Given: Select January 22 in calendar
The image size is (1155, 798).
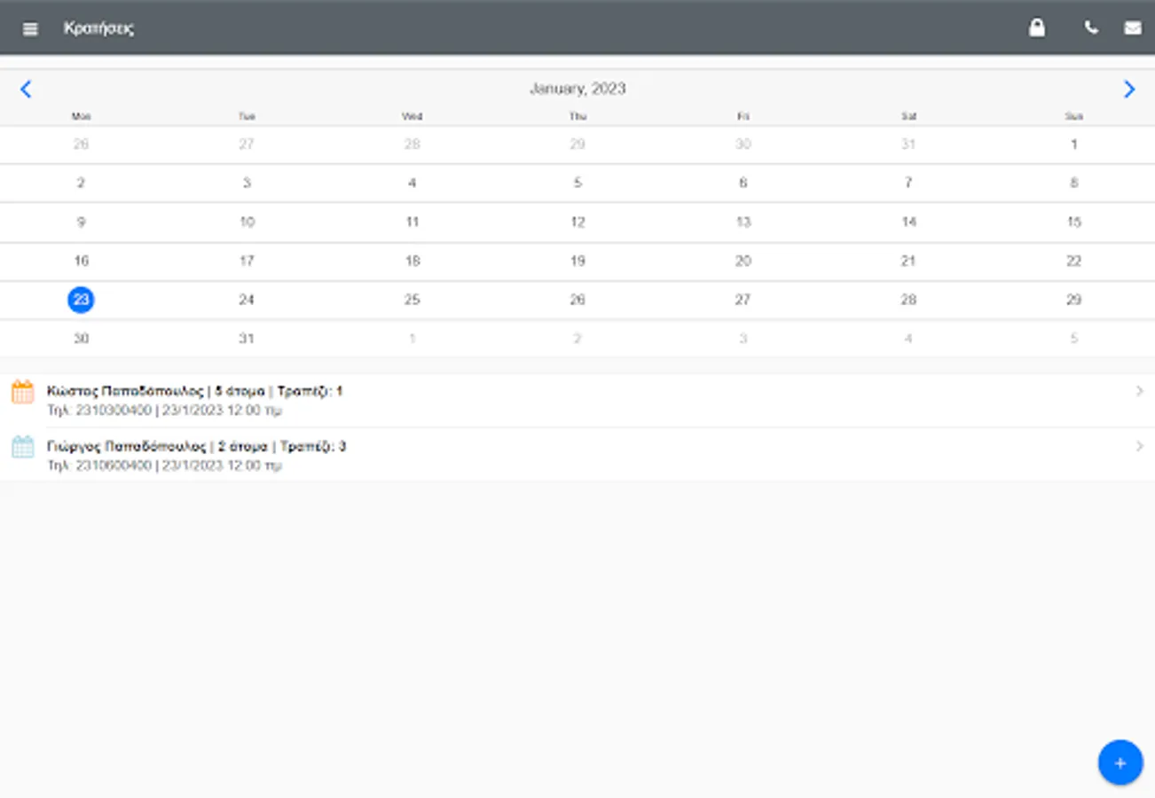Looking at the screenshot, I should (x=1074, y=262).
